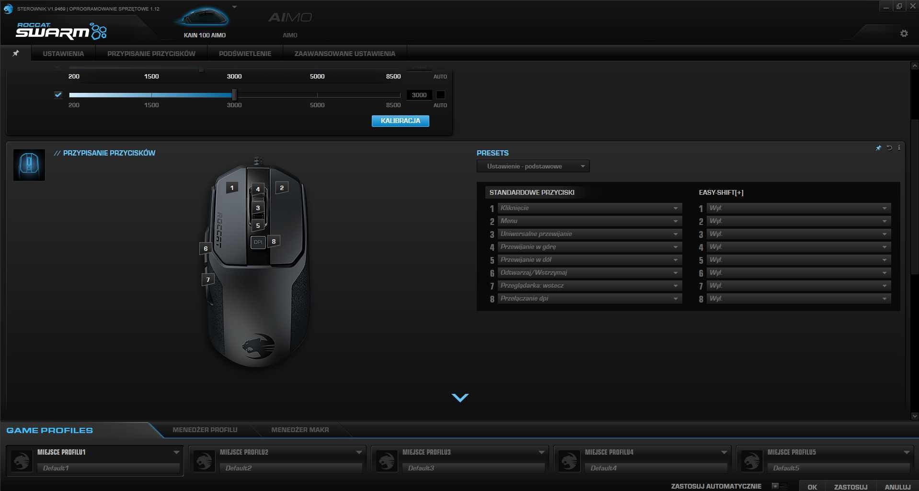Screen dimensions: 919x491
Task: Select side button marker 7
Action: pyautogui.click(x=208, y=279)
